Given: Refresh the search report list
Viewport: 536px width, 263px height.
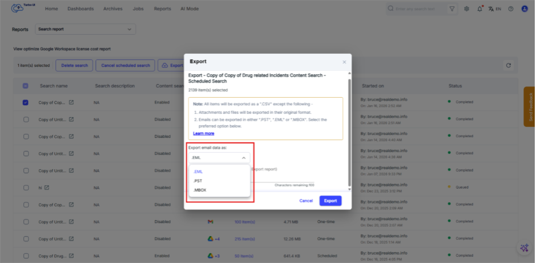Looking at the screenshot, I should [507, 66].
